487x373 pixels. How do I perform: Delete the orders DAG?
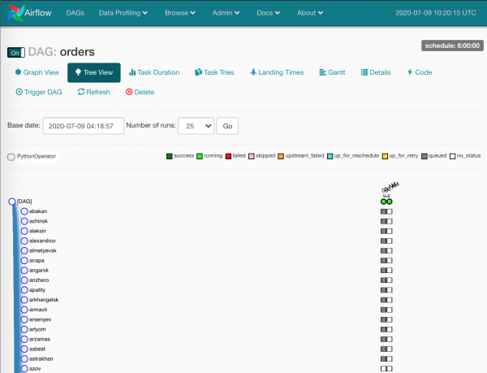coord(140,93)
